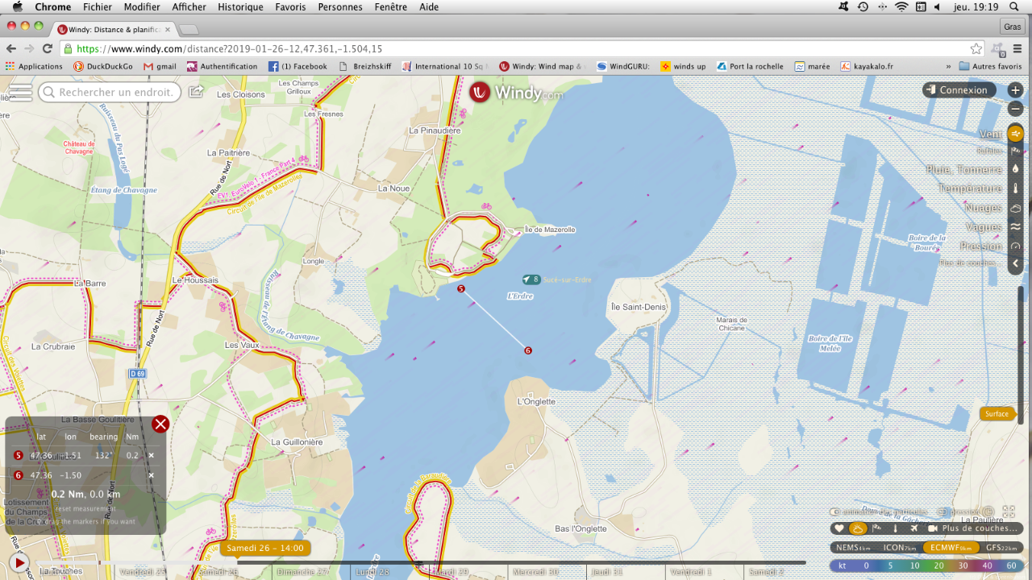The image size is (1032, 580).
Task: Select the Rafales gusts windsock icon
Action: 1016,151
